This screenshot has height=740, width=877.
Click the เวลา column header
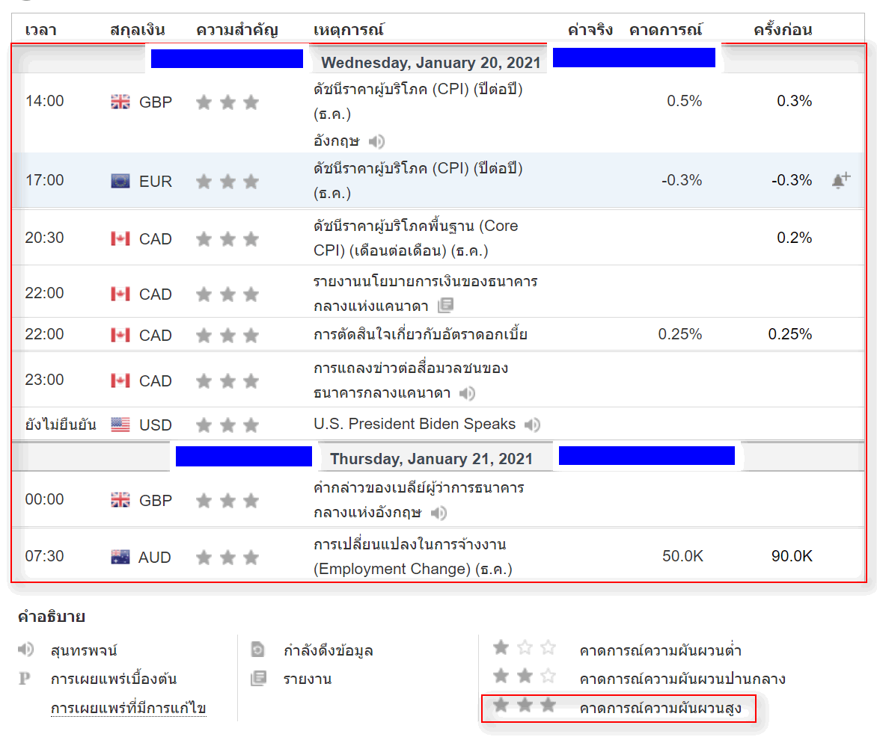pyautogui.click(x=41, y=30)
